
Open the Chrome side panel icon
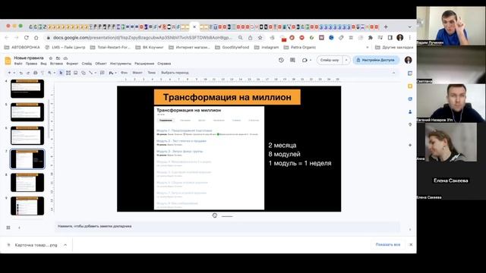click(390, 37)
